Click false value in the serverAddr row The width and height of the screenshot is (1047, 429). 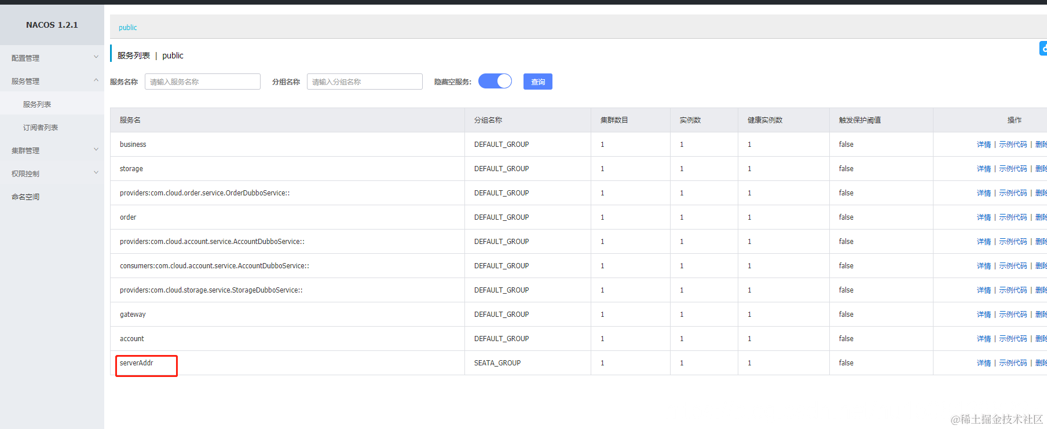tap(846, 363)
